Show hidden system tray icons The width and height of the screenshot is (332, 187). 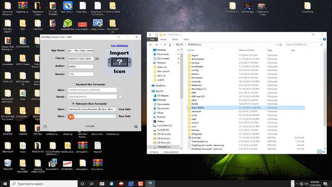(297, 183)
